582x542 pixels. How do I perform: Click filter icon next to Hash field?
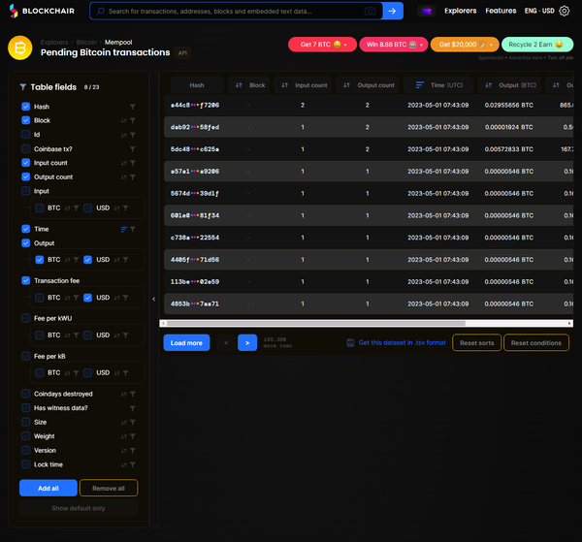point(133,107)
